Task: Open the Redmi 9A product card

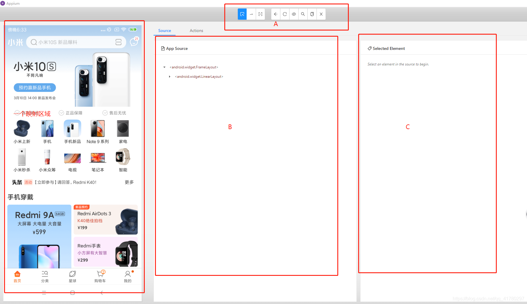Action: 39,237
